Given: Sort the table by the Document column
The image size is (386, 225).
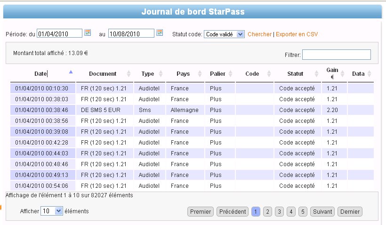Looking at the screenshot, I should [x=105, y=73].
